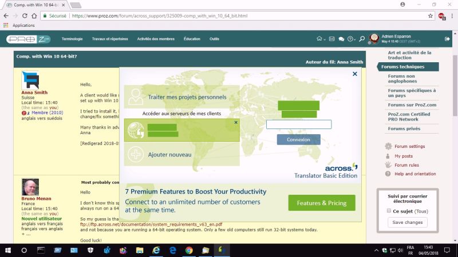
Task: Select Traiter mes projets personnels
Action: coord(181,97)
